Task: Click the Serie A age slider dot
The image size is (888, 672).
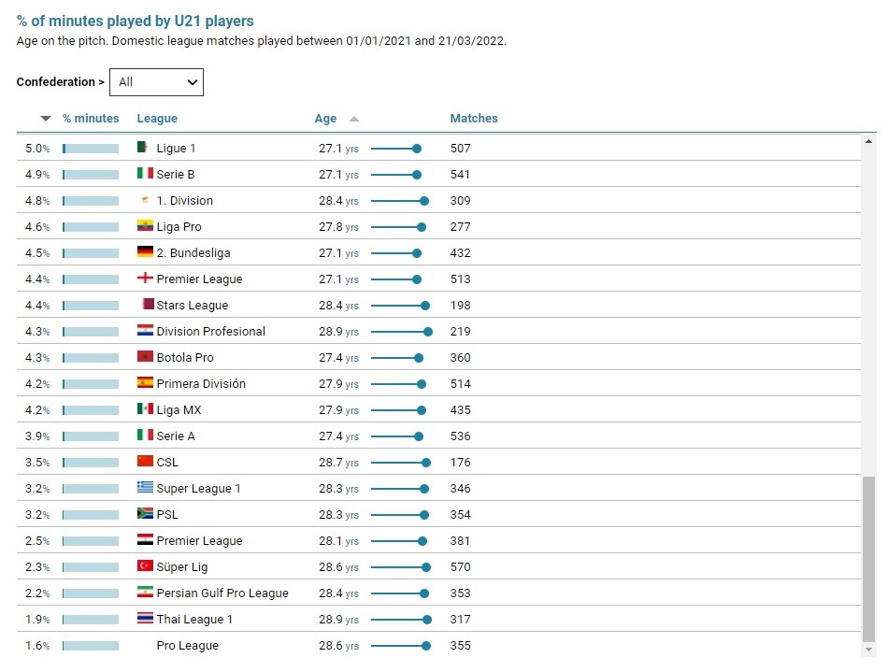Action: [419, 436]
